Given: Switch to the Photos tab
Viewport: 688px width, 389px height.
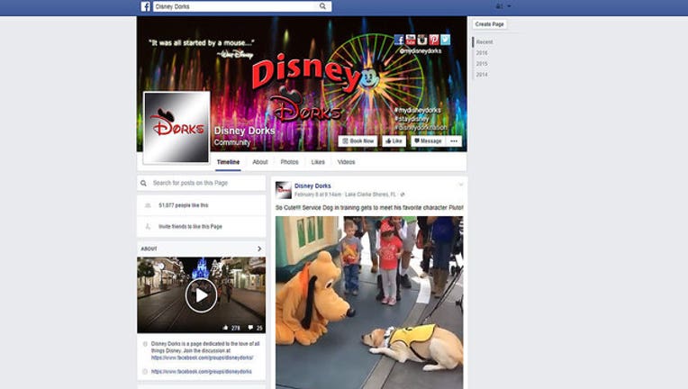Looking at the screenshot, I should click(289, 162).
